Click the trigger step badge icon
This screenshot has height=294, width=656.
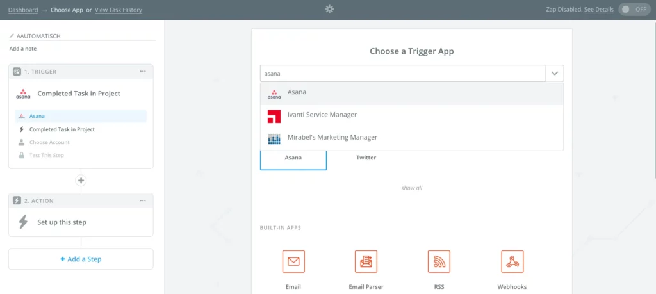[x=17, y=72]
